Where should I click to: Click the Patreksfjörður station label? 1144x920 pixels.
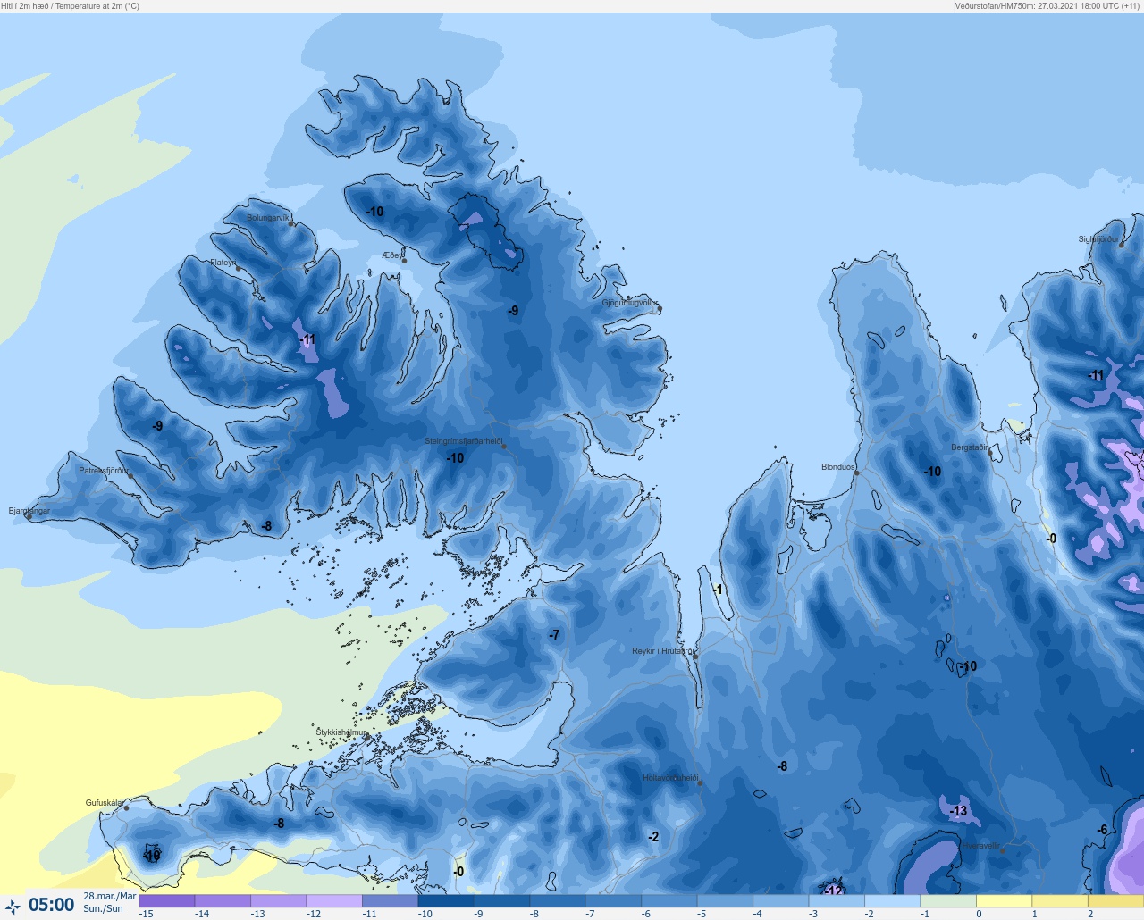pyautogui.click(x=104, y=471)
